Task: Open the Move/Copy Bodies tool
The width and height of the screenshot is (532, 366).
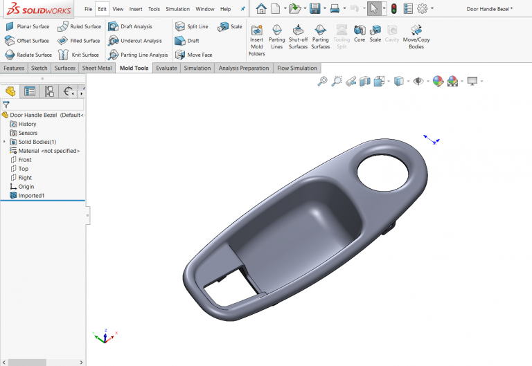Action: (x=416, y=35)
